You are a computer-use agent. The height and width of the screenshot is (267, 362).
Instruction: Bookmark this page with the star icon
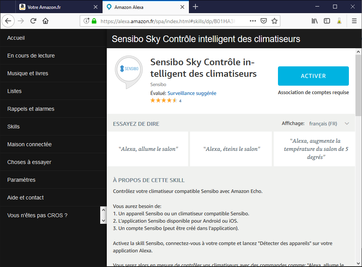[x=274, y=21]
